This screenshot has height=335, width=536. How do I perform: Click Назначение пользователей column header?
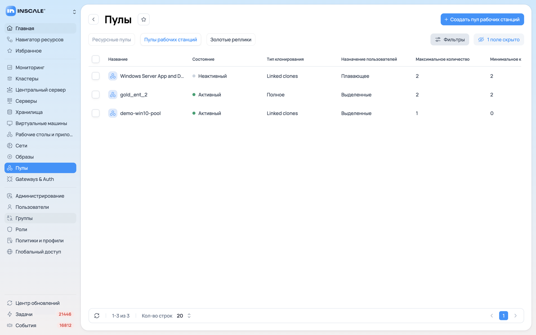click(369, 59)
